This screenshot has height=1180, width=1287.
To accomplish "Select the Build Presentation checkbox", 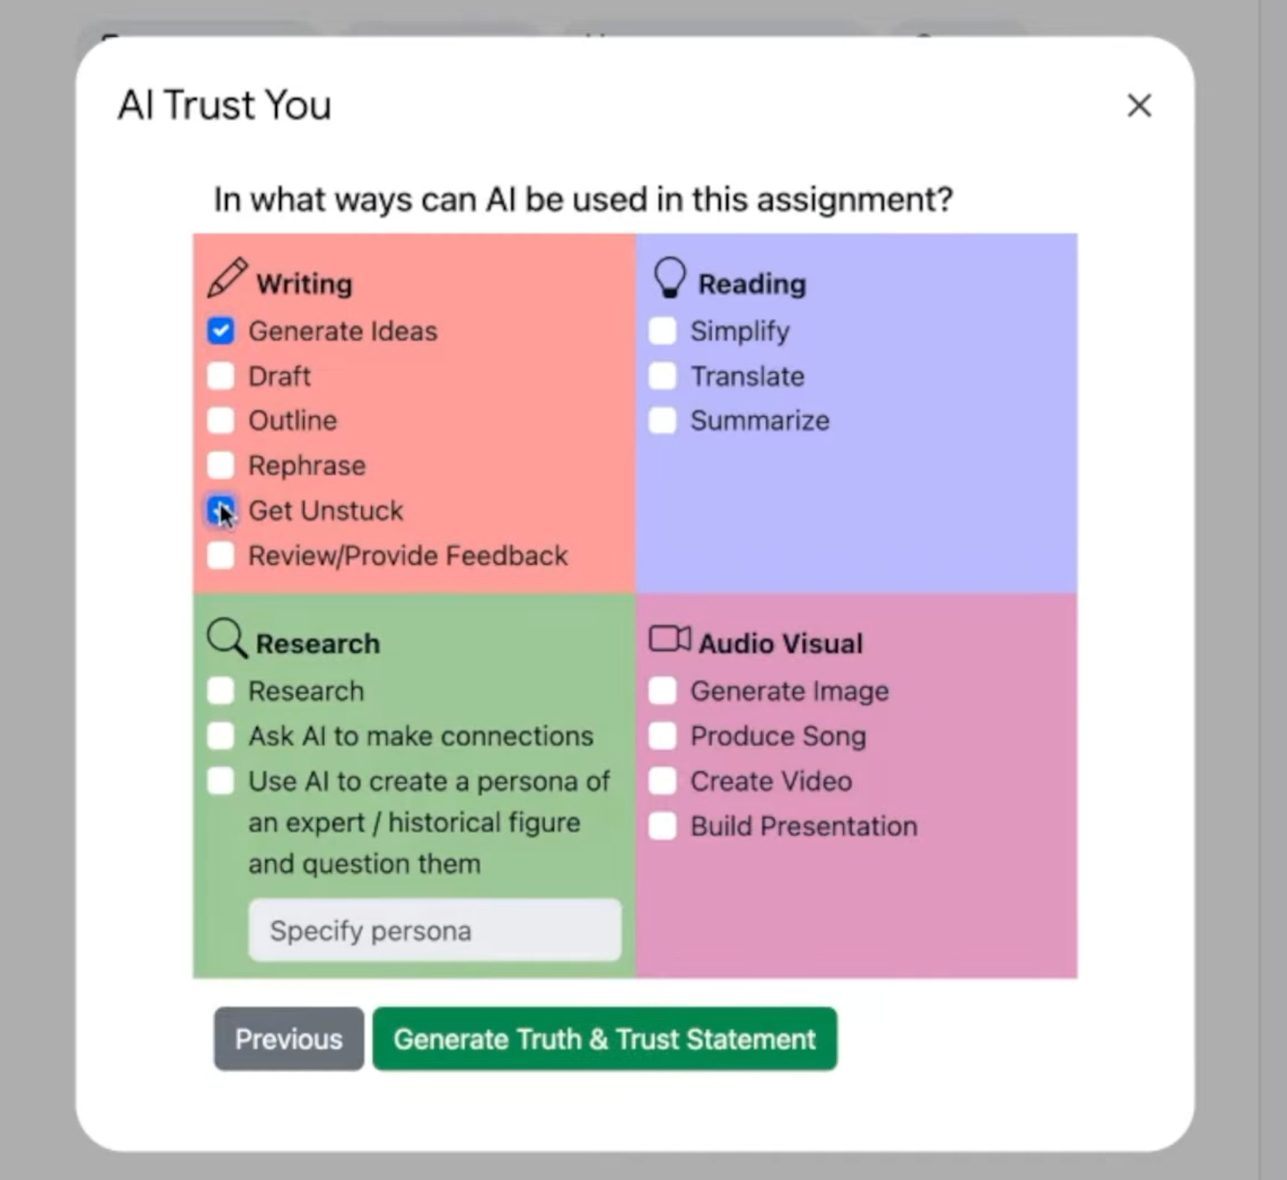I will tap(662, 826).
